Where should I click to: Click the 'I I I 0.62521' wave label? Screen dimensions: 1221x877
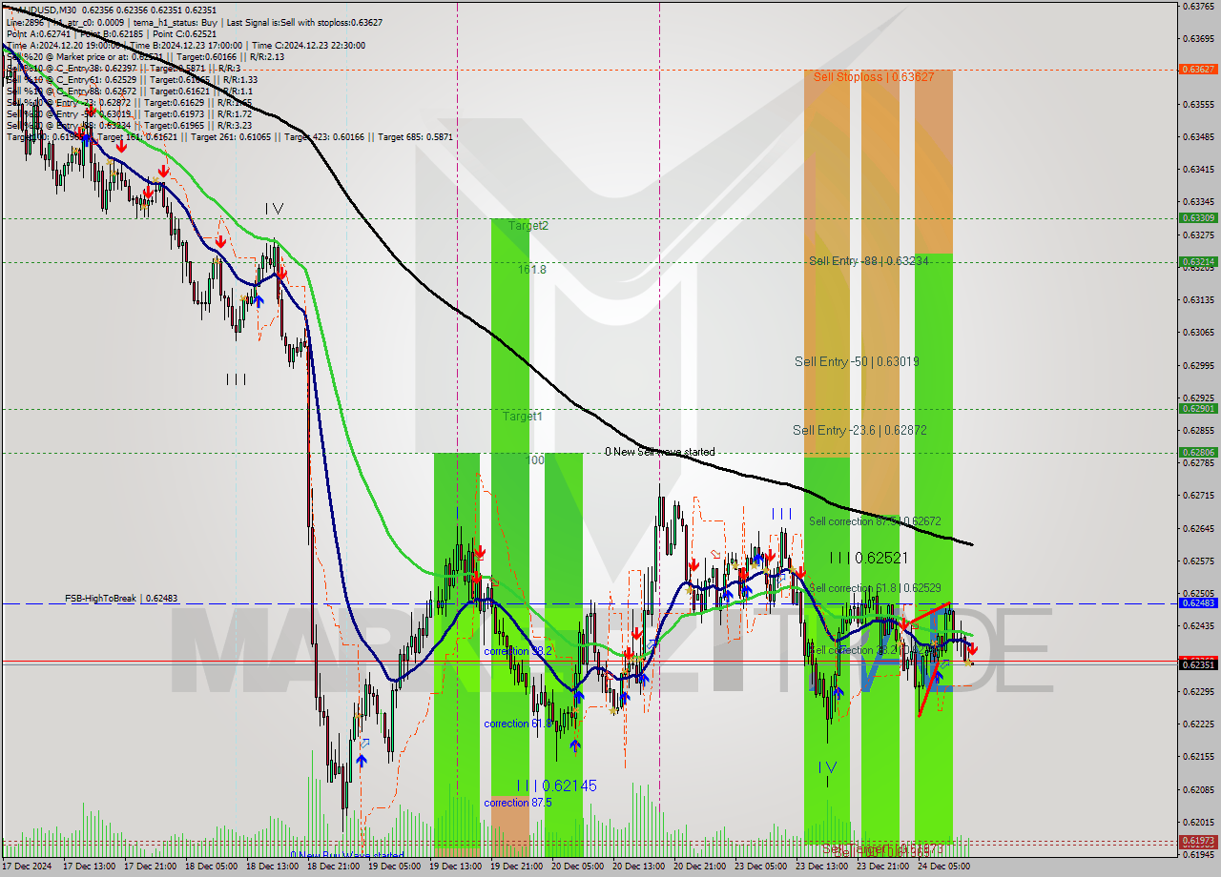[868, 557]
